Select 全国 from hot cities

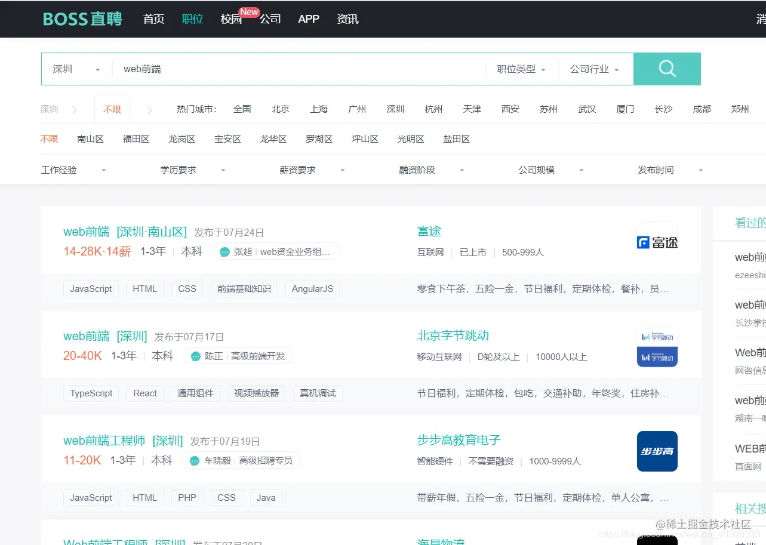(x=242, y=109)
